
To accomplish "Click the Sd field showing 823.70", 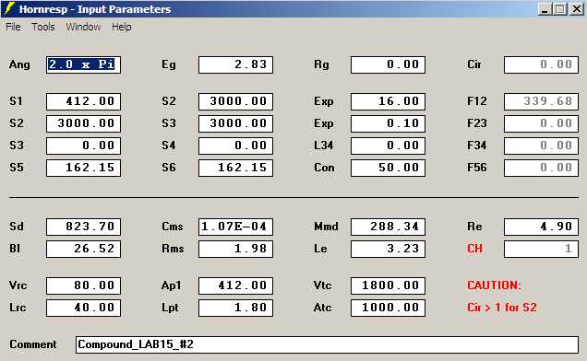I will coord(83,227).
